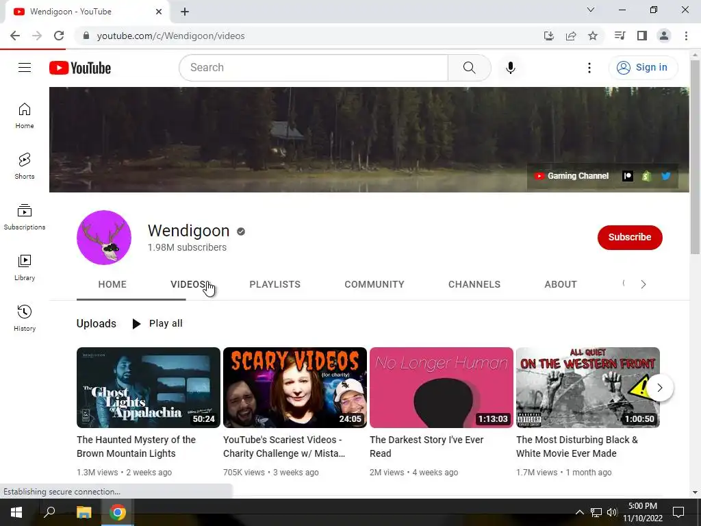
Task: Switch to the HOME channel tab
Action: [112, 284]
